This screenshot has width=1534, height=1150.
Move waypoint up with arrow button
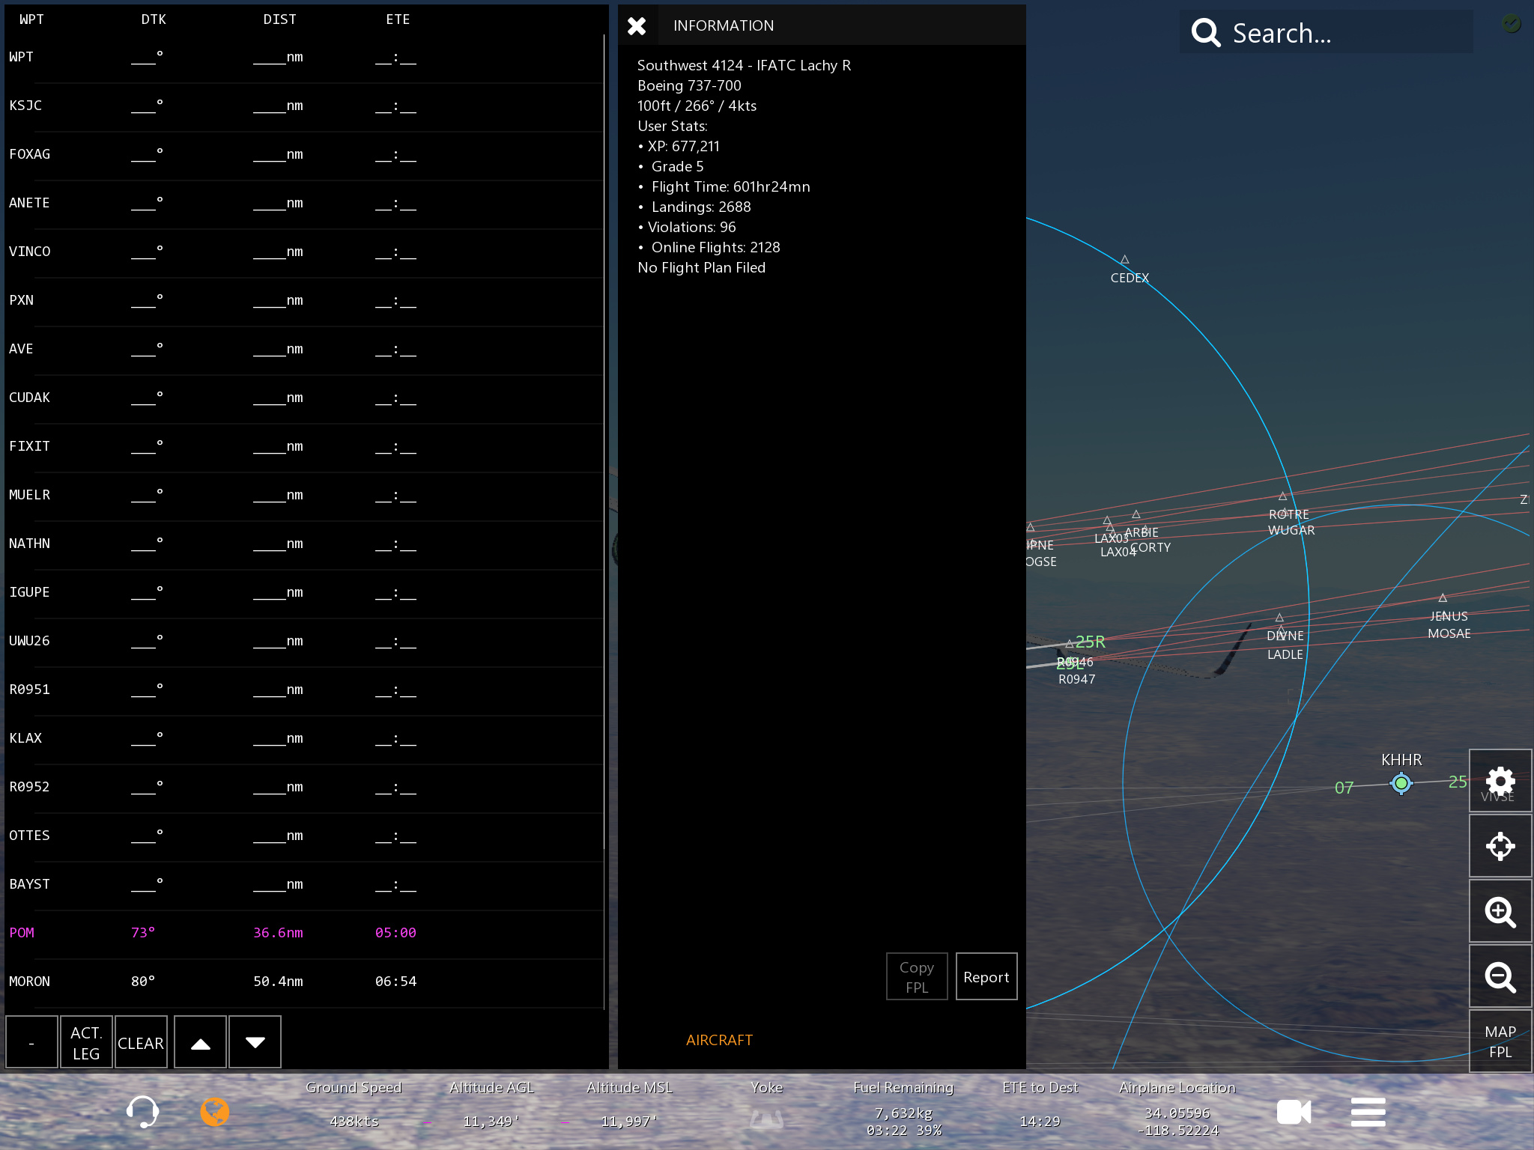(200, 1042)
